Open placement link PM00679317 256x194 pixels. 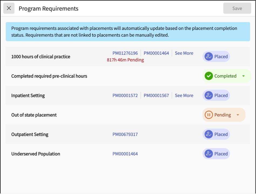coord(125,134)
